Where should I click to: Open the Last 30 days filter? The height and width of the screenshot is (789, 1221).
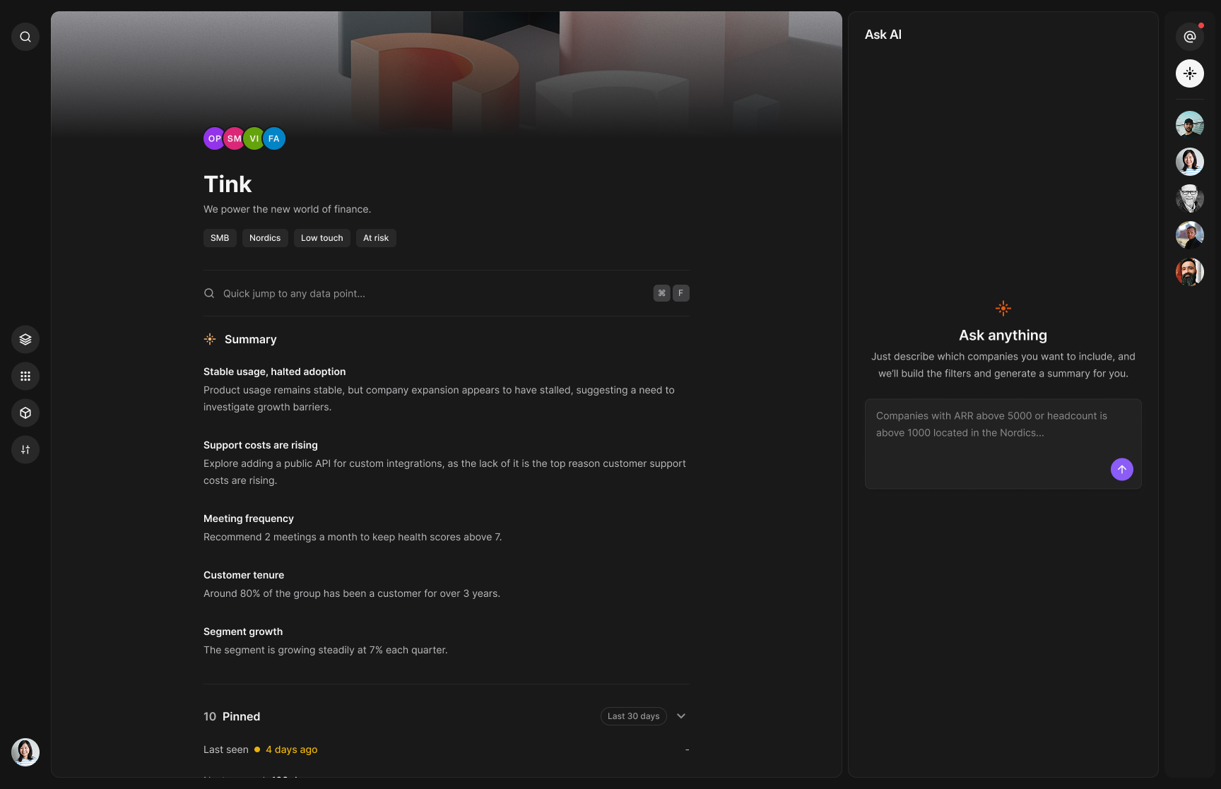[x=633, y=716]
